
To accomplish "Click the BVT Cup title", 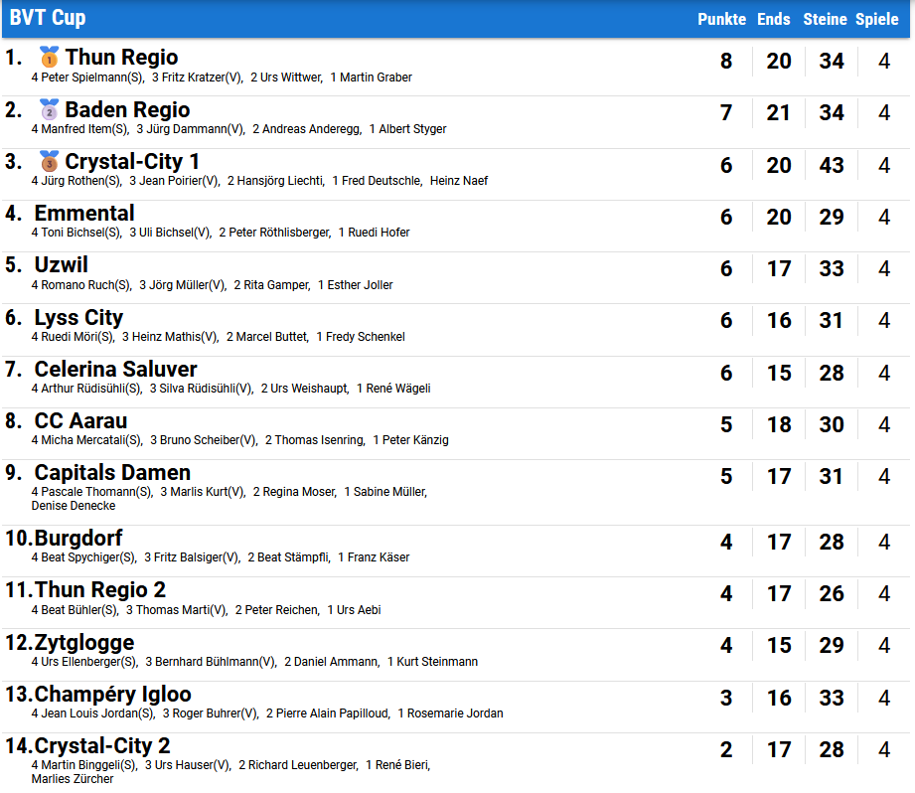I will tap(48, 18).
